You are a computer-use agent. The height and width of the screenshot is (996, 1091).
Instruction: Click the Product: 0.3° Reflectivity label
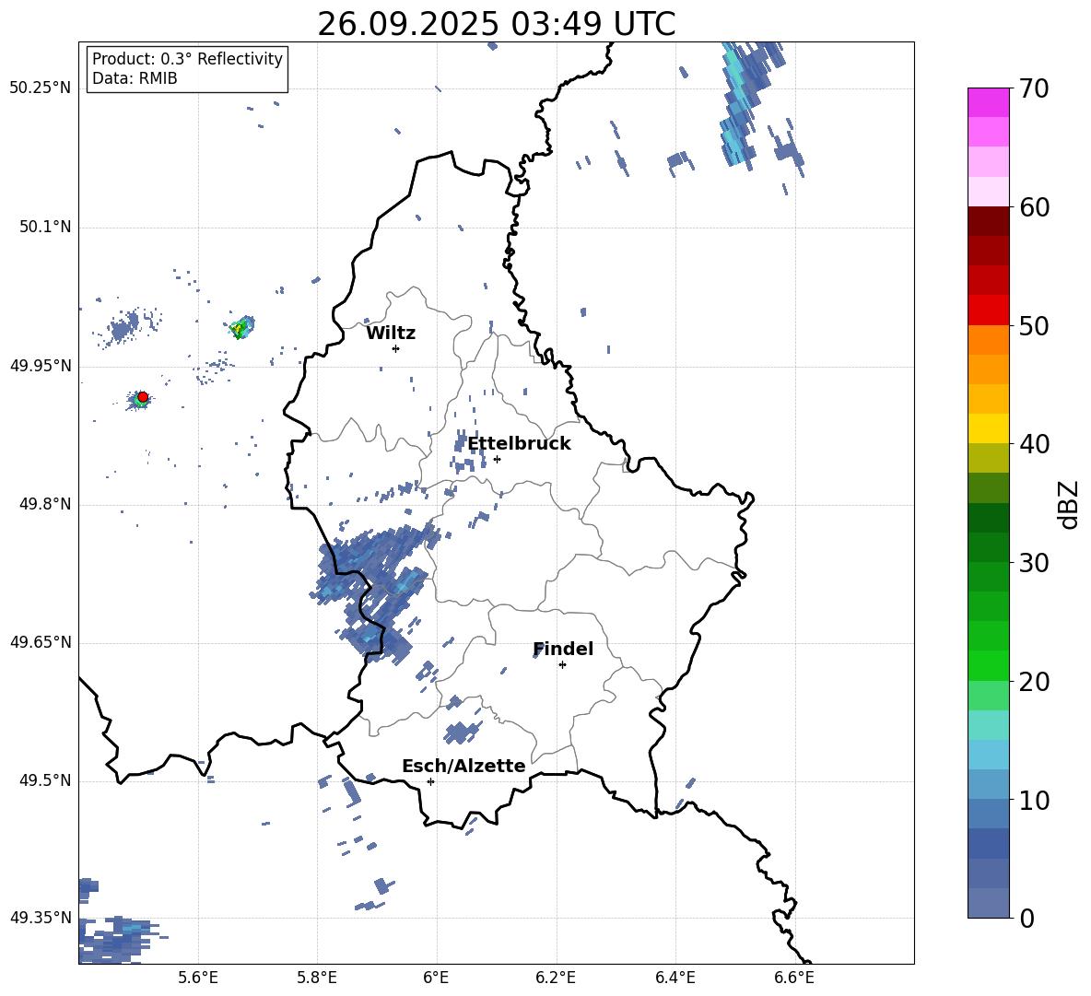coord(187,58)
